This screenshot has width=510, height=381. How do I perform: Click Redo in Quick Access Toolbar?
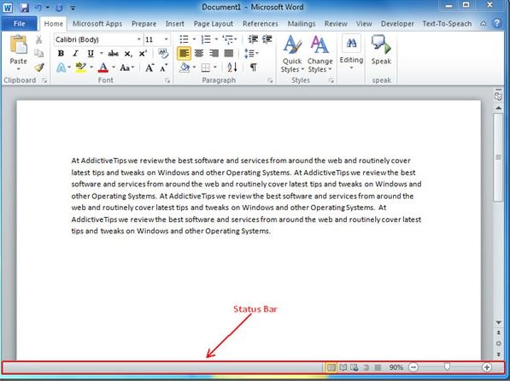click(x=59, y=8)
